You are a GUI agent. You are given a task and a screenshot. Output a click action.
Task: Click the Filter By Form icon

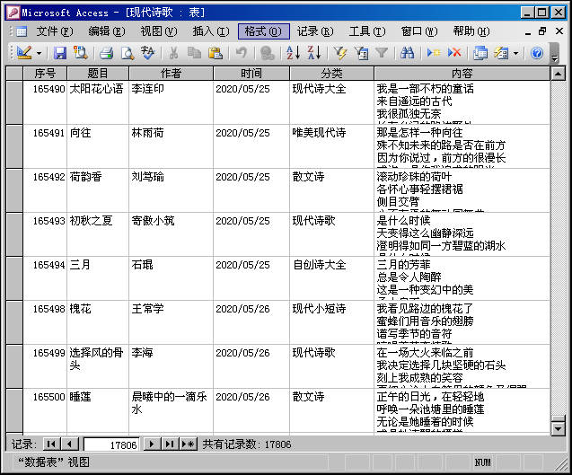[362, 53]
